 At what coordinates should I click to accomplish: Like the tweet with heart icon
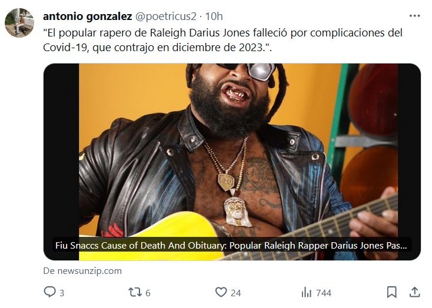coord(221,292)
